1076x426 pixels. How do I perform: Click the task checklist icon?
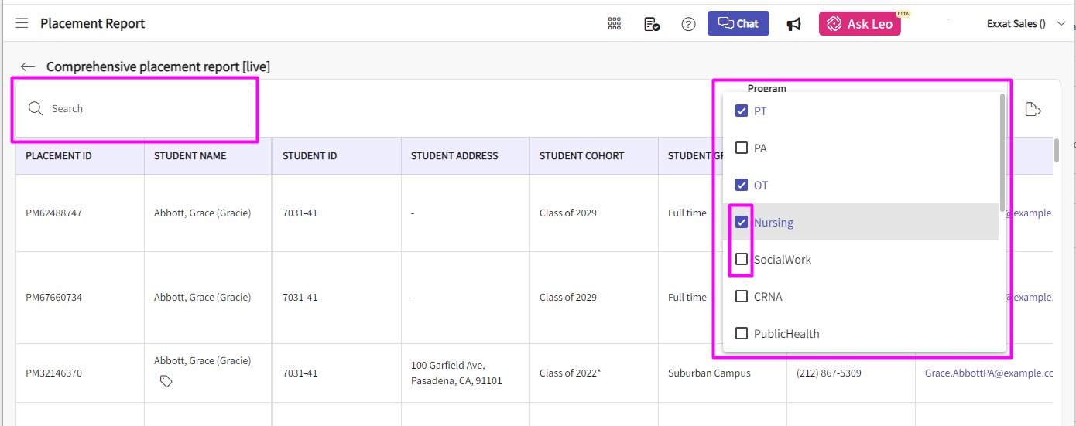click(652, 24)
